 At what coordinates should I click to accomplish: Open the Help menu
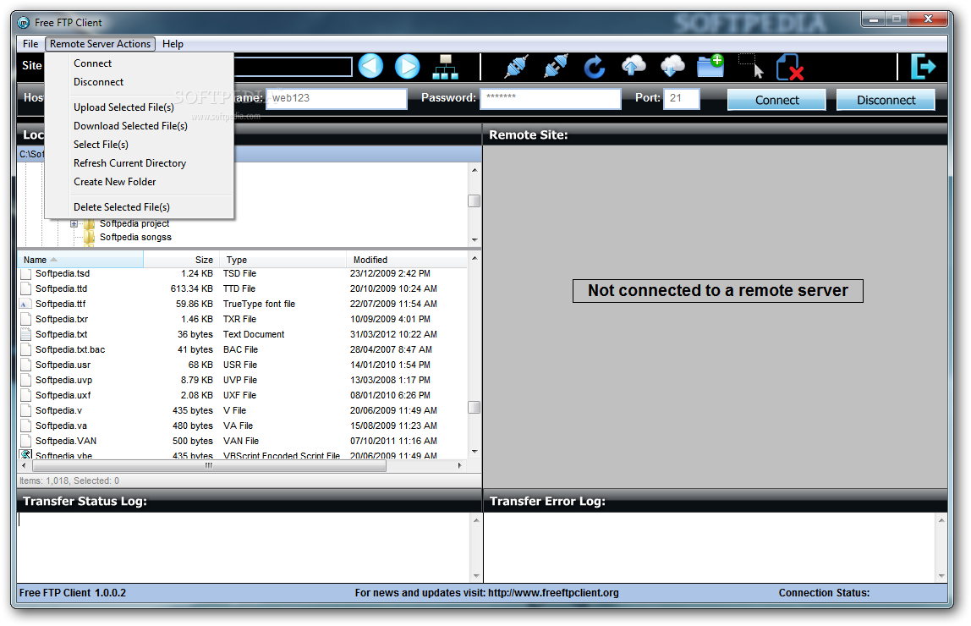(173, 44)
